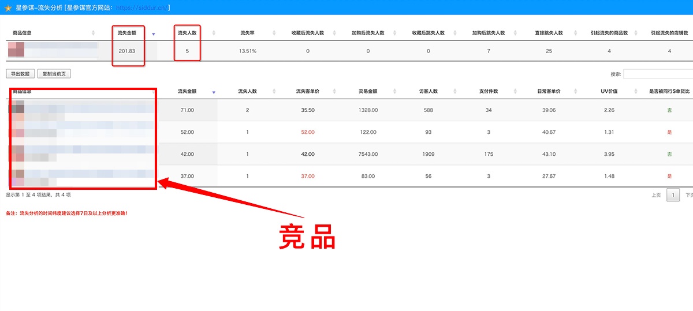Click sort arrows next to 支付件数
This screenshot has width=693, height=311.
pos(515,91)
